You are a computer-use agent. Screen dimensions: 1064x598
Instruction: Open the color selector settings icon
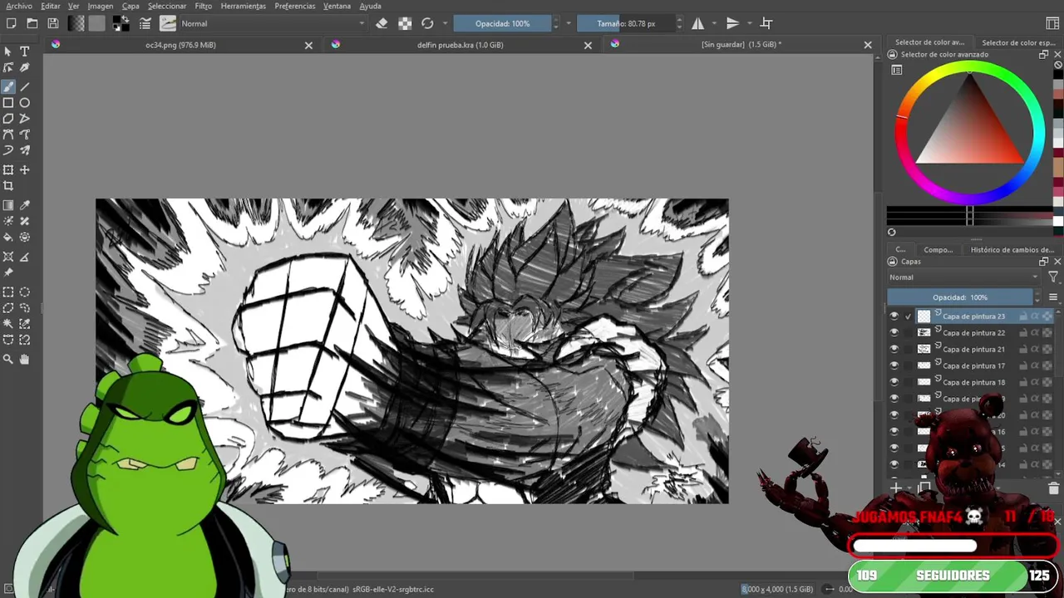pos(897,70)
